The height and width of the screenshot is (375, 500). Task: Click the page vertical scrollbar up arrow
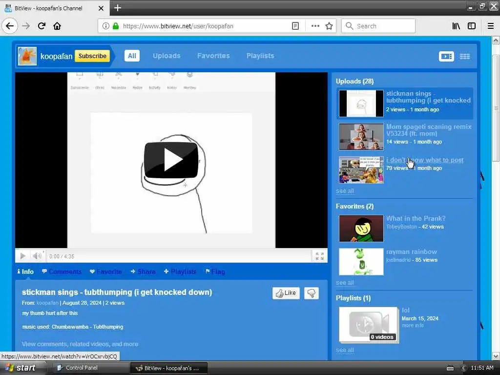pos(496,40)
